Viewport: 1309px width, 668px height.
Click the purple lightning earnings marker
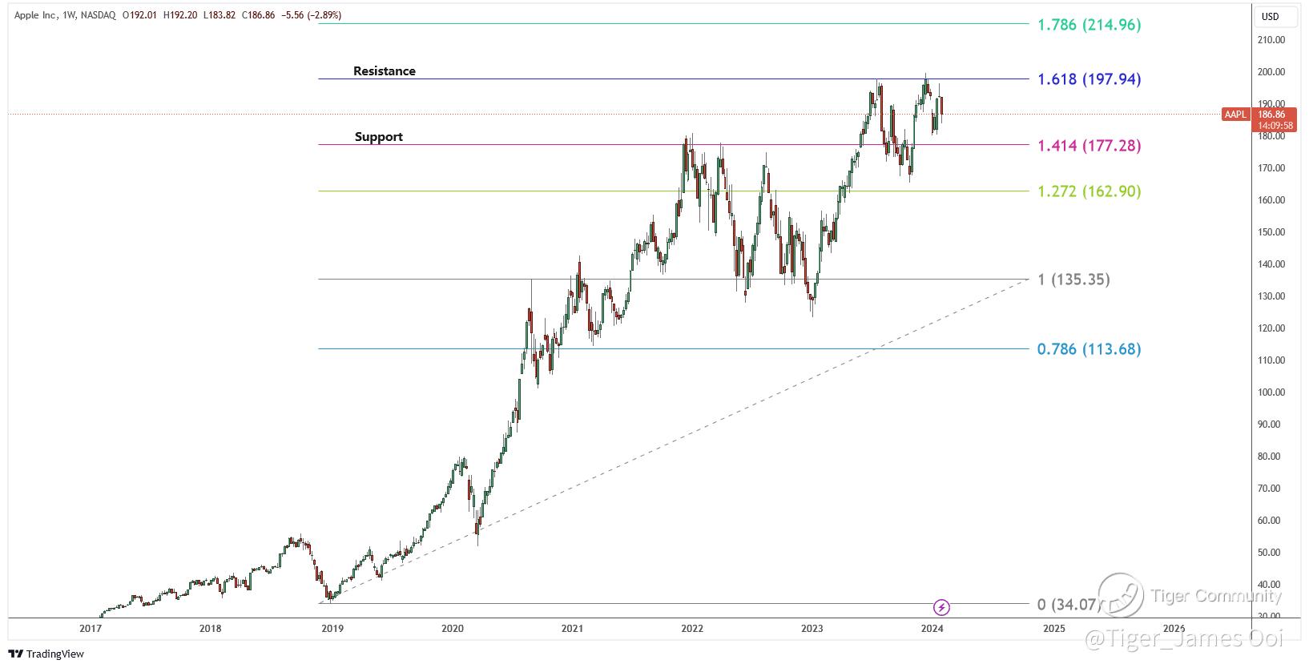tap(942, 607)
